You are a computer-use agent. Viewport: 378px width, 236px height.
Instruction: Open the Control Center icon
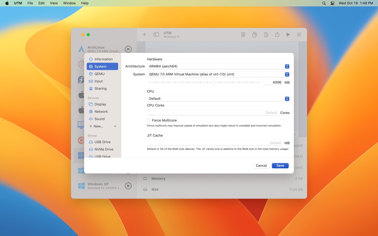332,3
